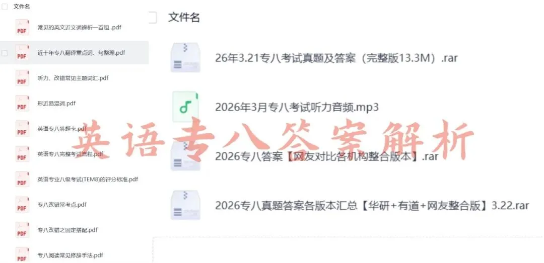Toggle select-all checkbox in right file panel header
This screenshot has height=263, width=544.
coord(153,17)
